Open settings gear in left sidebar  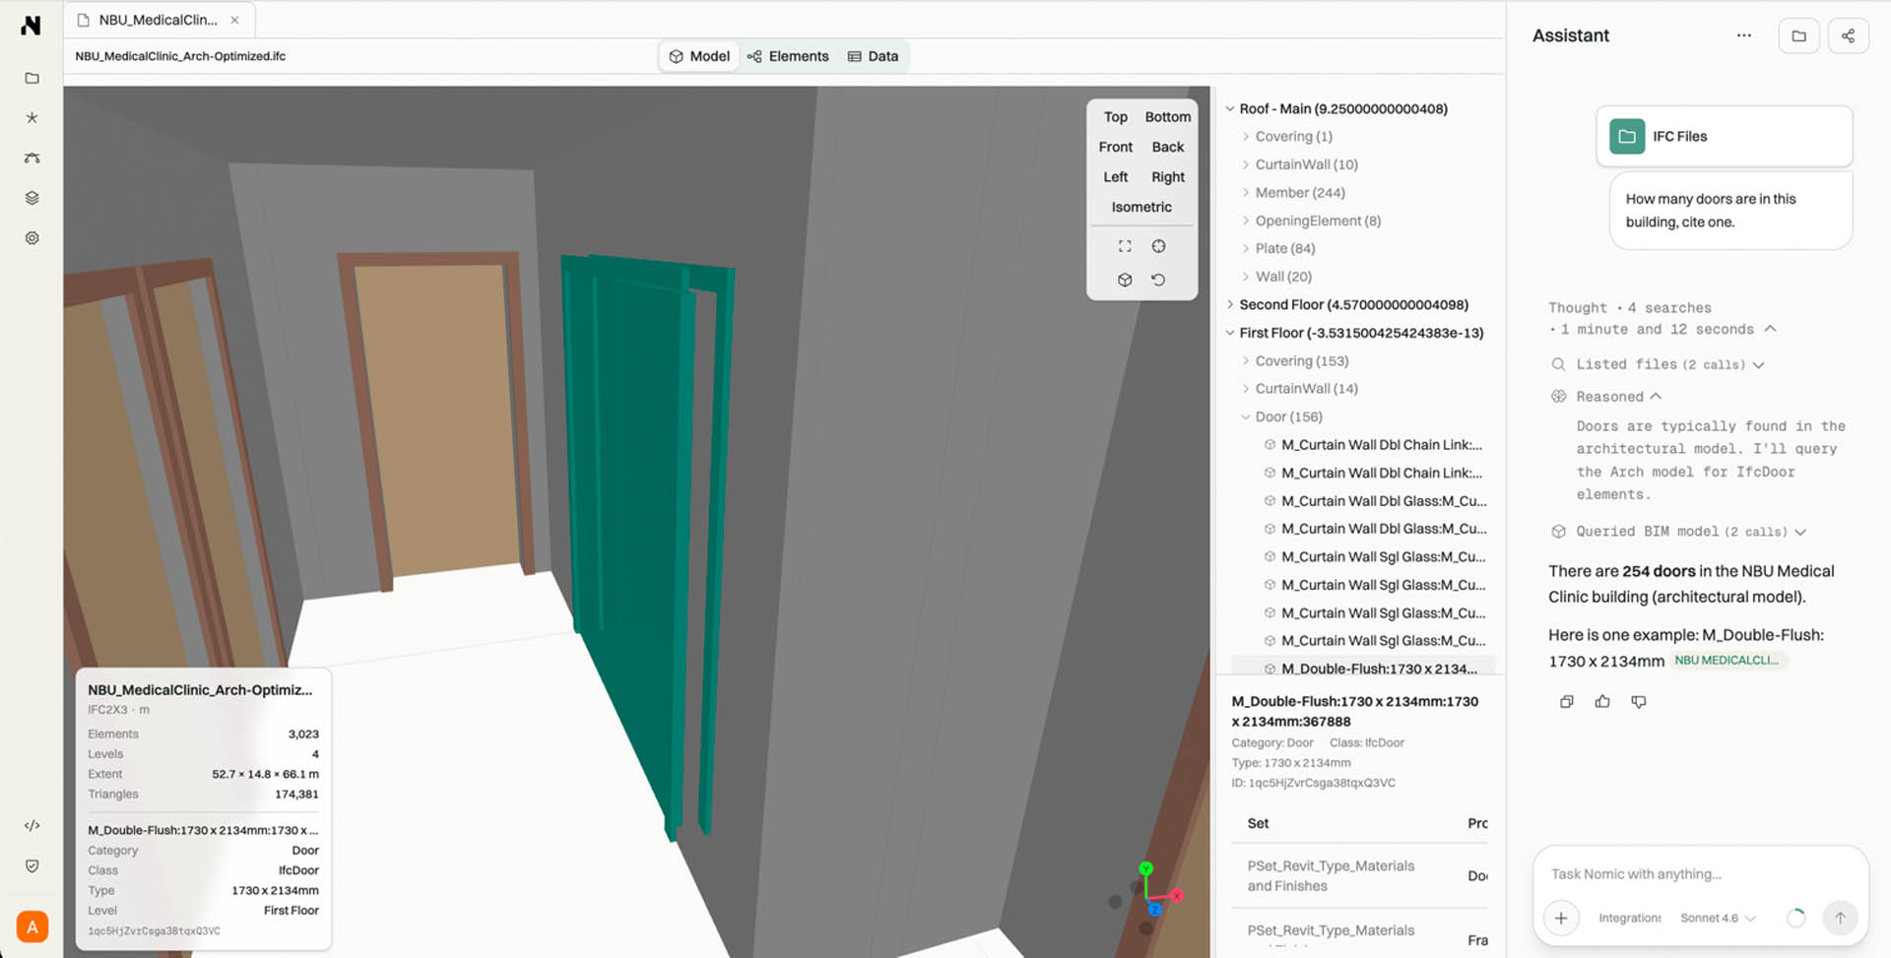[32, 238]
